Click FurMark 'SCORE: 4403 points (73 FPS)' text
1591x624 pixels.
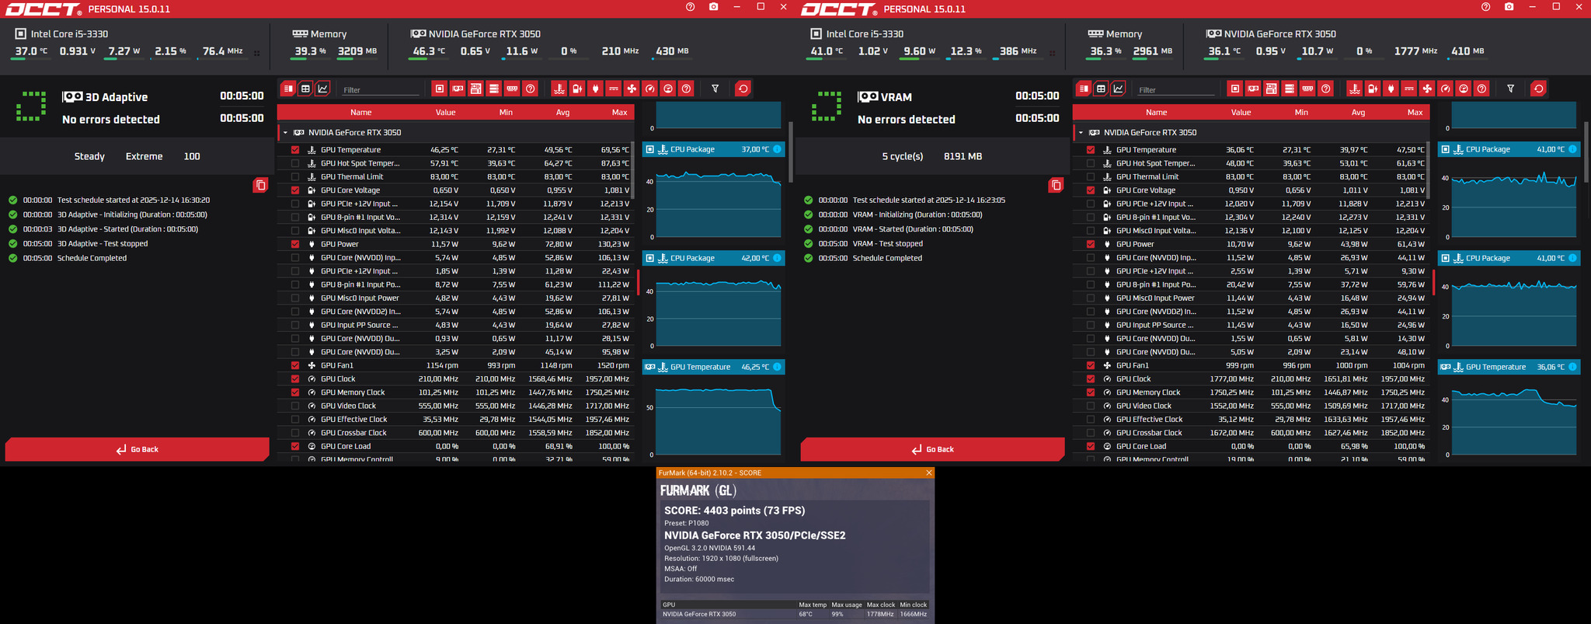pos(734,511)
